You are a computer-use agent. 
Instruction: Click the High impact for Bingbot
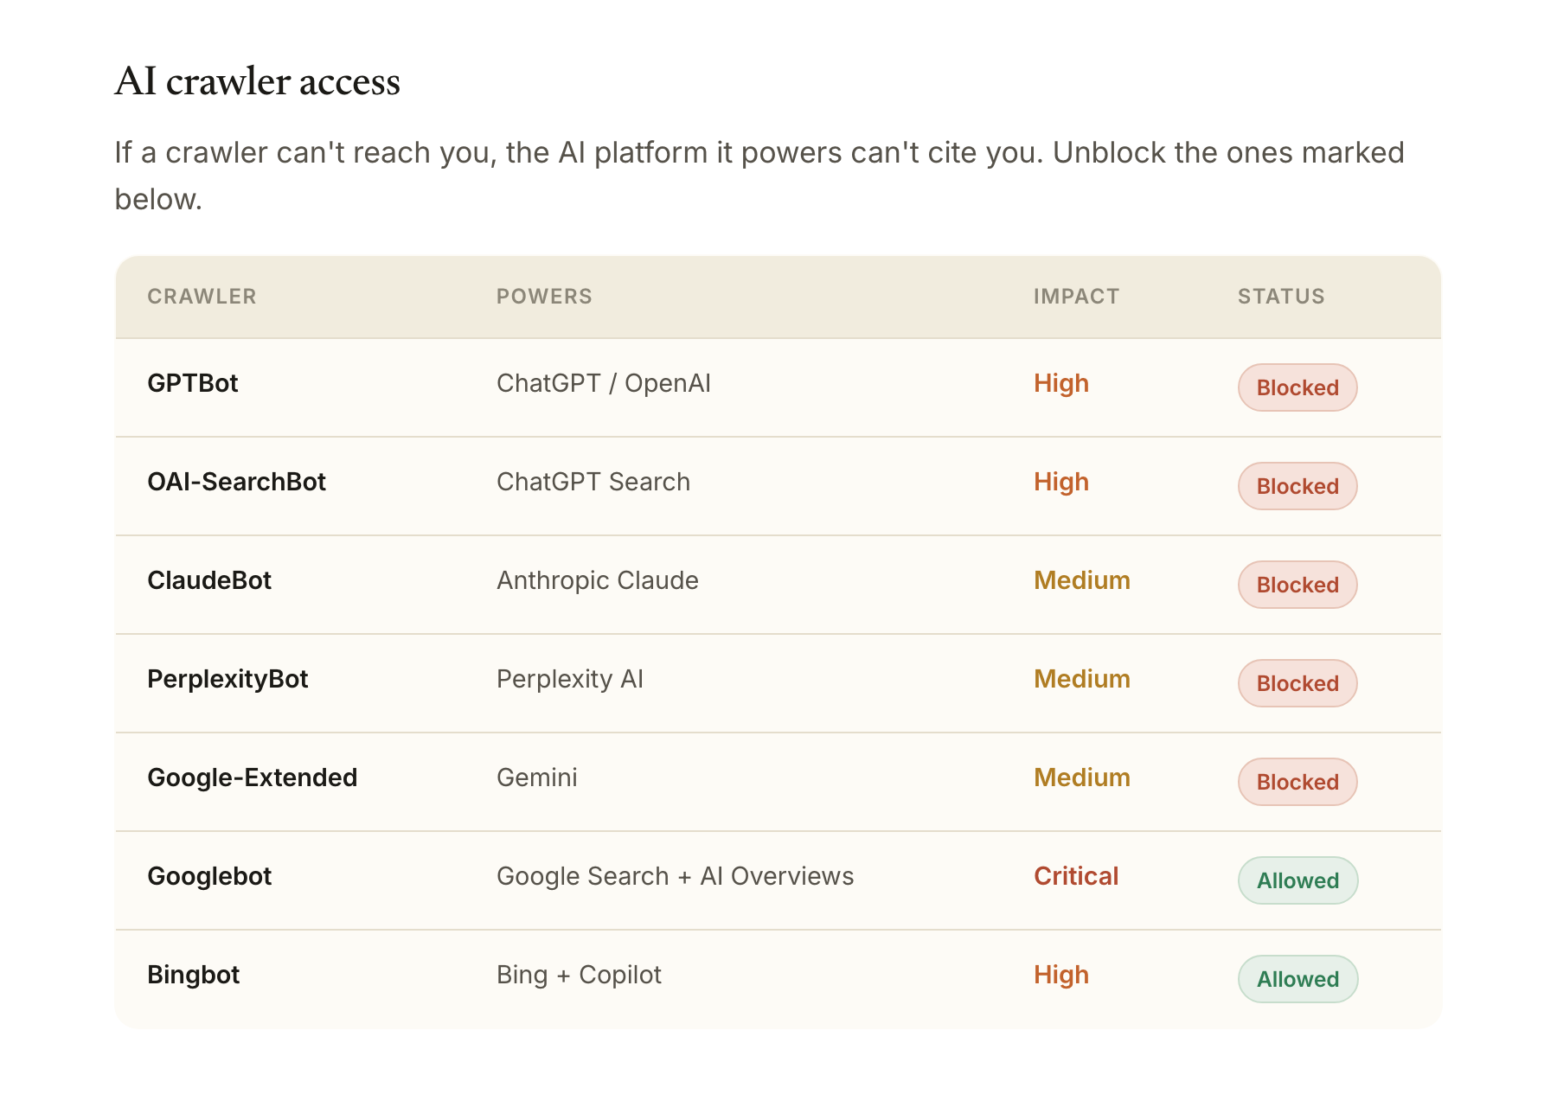[1061, 975]
